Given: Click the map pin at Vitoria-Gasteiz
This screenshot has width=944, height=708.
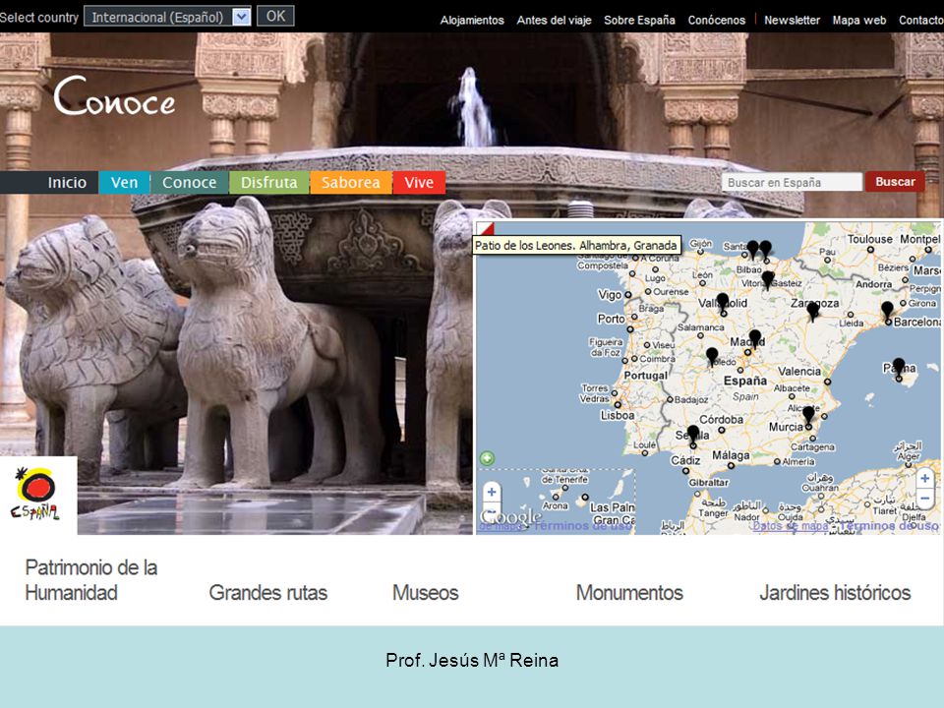Looking at the screenshot, I should coord(768,280).
